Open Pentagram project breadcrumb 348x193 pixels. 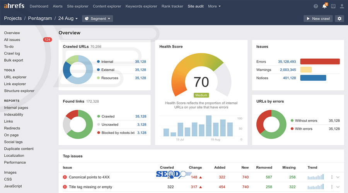pos(40,19)
